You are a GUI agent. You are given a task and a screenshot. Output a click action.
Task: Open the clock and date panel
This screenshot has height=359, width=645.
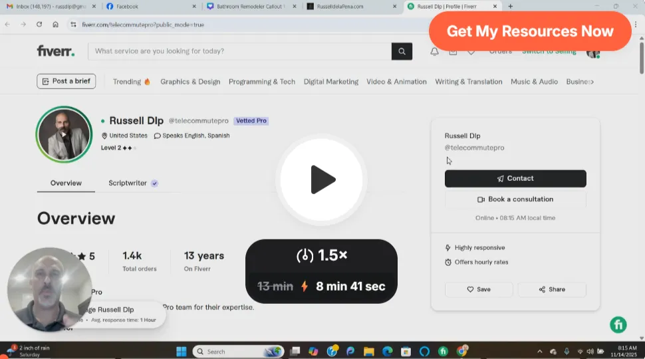(624, 351)
